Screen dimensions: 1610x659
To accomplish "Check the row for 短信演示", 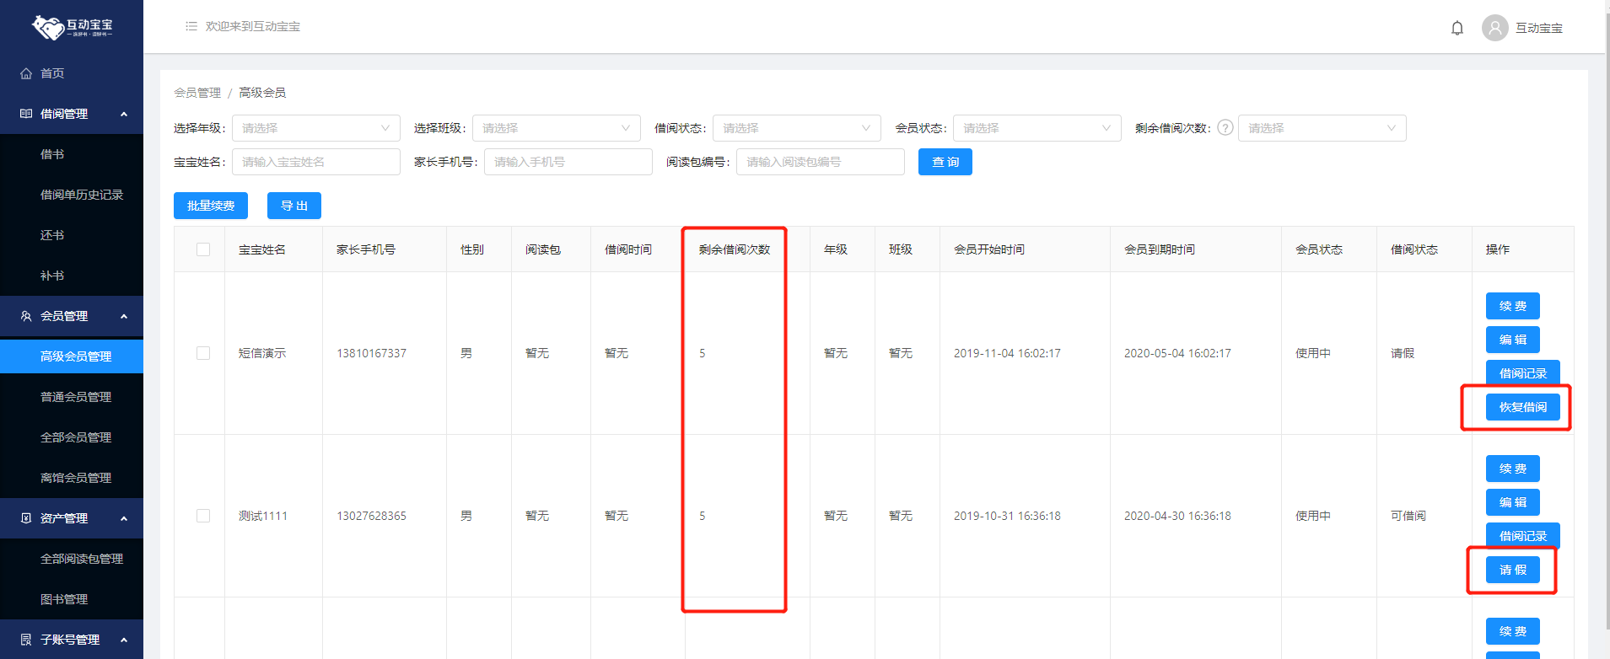I will pos(203,353).
